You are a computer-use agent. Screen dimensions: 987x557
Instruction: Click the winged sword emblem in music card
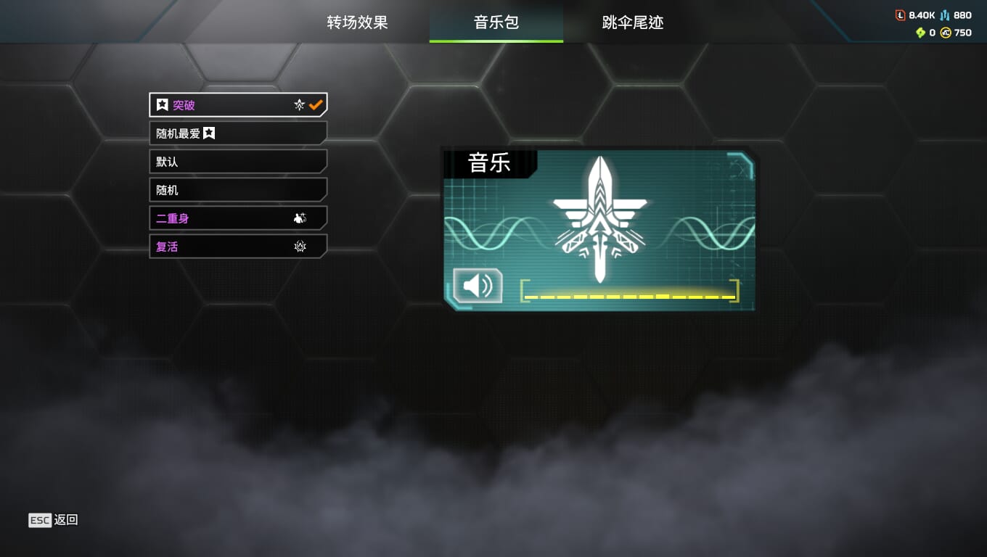[599, 219]
